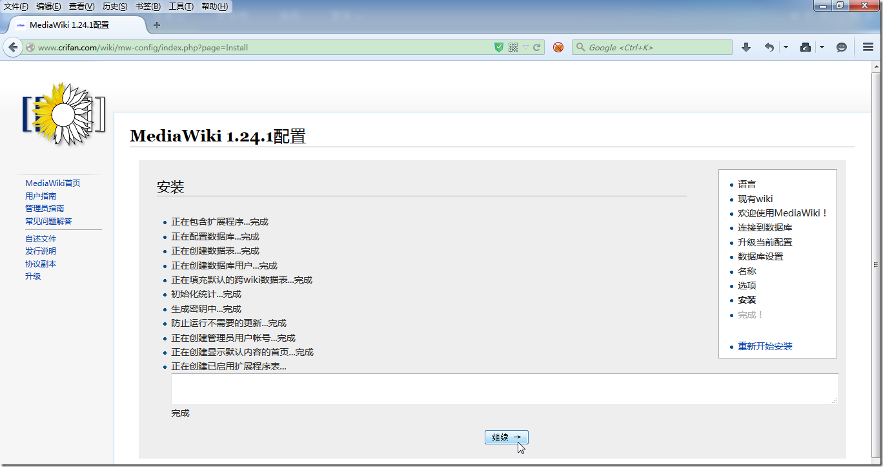Click the crifan favicon on the tab
The height and width of the screenshot is (467, 883).
(20, 25)
